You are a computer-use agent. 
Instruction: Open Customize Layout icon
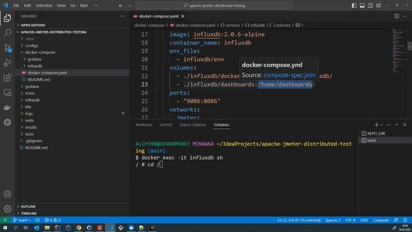coord(379,6)
